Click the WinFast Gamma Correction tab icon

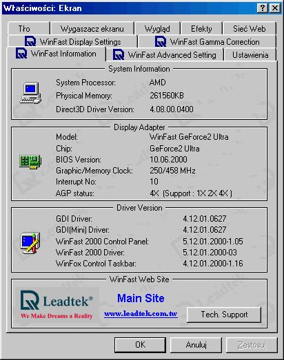click(161, 41)
